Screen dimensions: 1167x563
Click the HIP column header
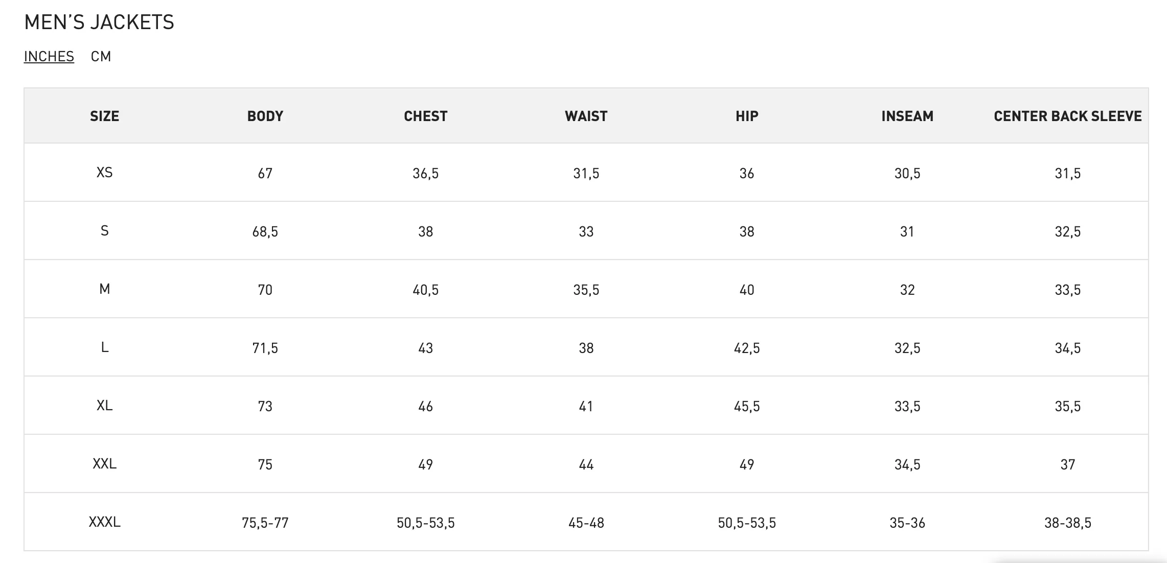pyautogui.click(x=747, y=116)
